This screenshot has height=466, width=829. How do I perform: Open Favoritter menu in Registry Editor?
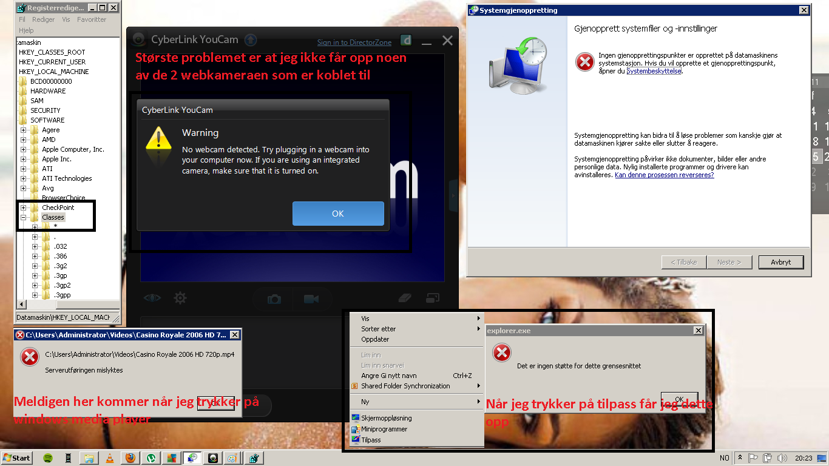pos(92,19)
